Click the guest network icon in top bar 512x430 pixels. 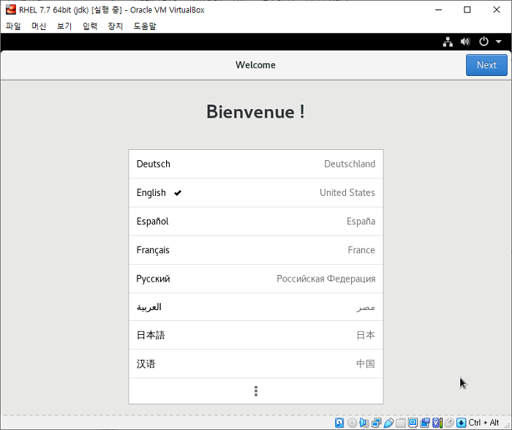coord(448,42)
